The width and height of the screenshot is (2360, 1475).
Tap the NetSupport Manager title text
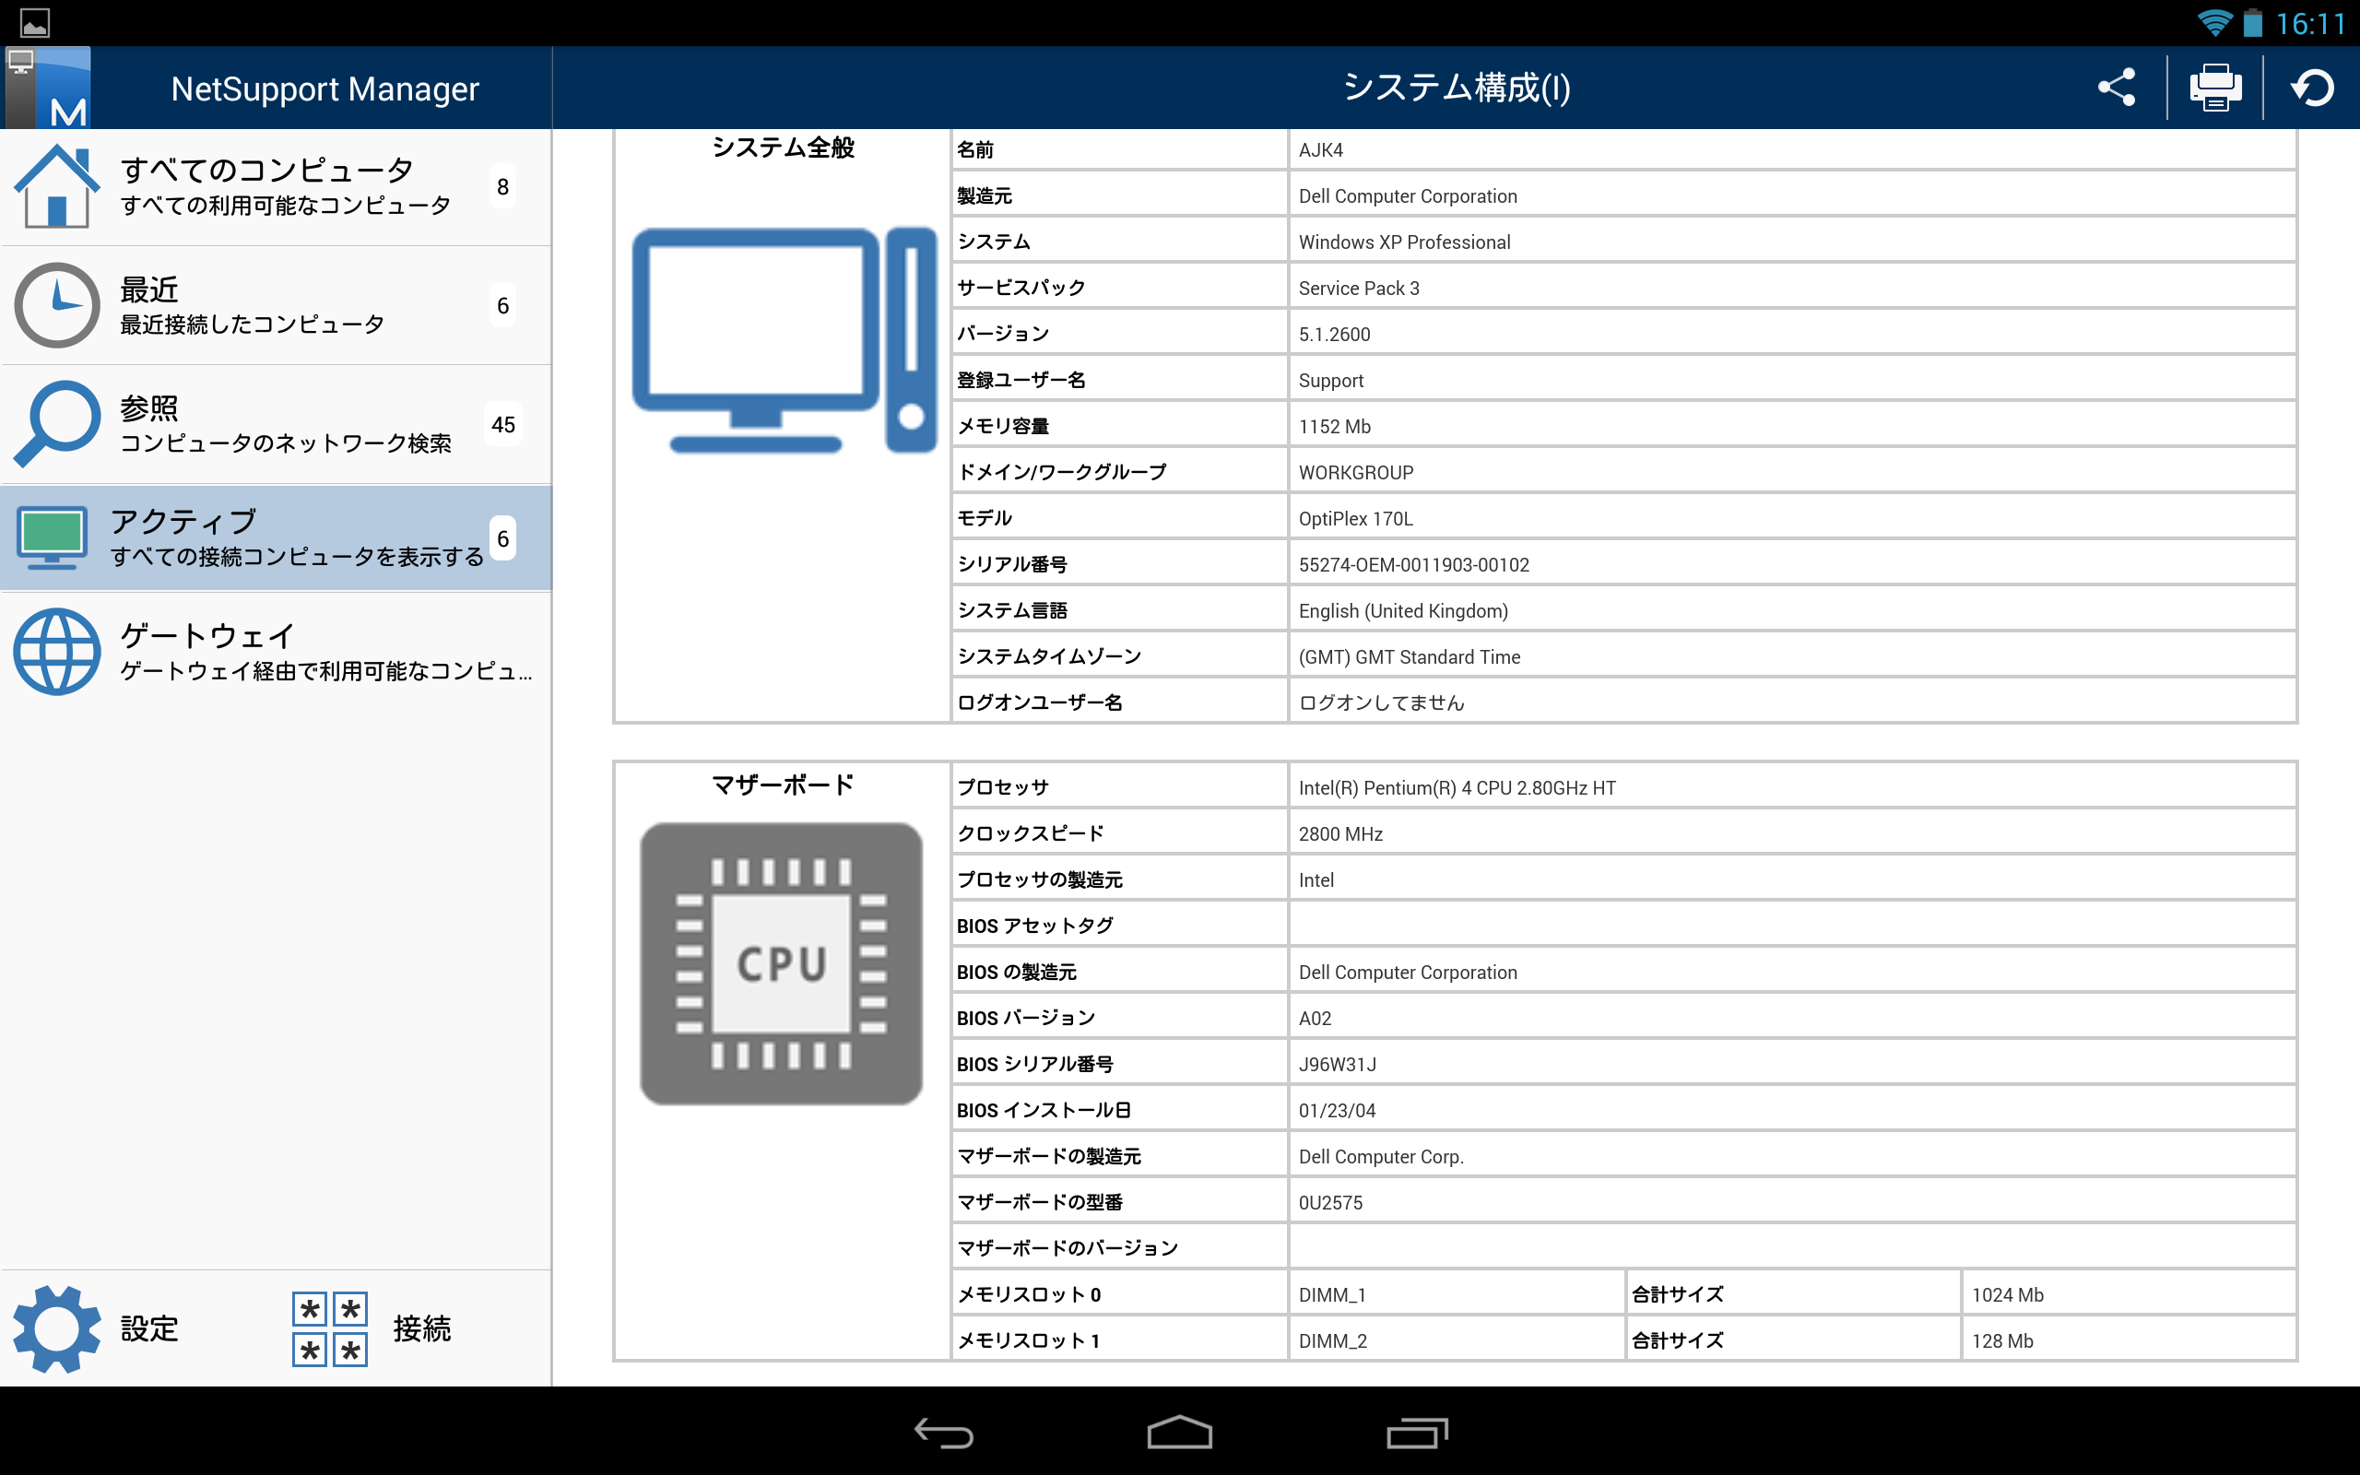click(x=324, y=88)
